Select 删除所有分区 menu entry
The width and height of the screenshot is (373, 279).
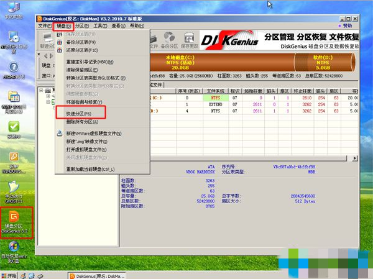click(x=82, y=122)
